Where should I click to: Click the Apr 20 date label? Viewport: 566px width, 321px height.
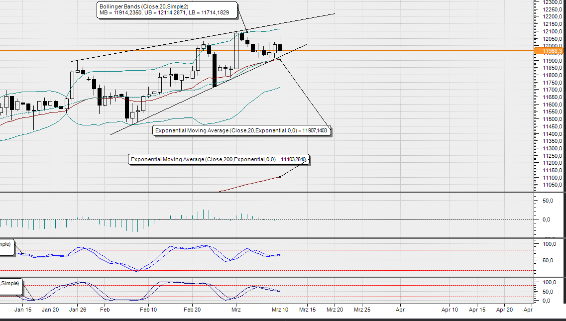[504, 310]
